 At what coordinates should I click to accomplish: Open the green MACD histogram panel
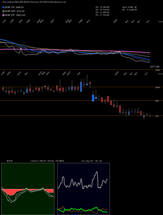pyautogui.click(x=28, y=189)
